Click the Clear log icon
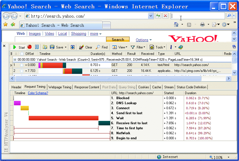The height and width of the screenshot is (161, 239). click(81, 47)
